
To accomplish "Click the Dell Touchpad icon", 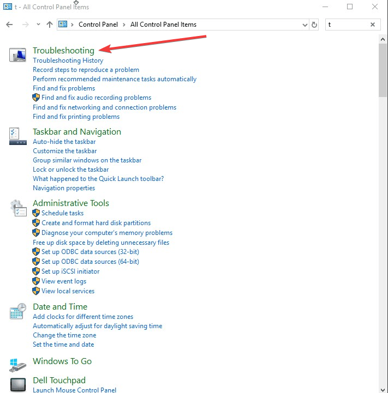I will [18, 384].
